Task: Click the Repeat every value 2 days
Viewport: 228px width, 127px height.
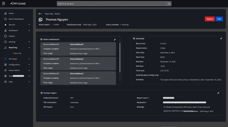Action: tap(163, 48)
